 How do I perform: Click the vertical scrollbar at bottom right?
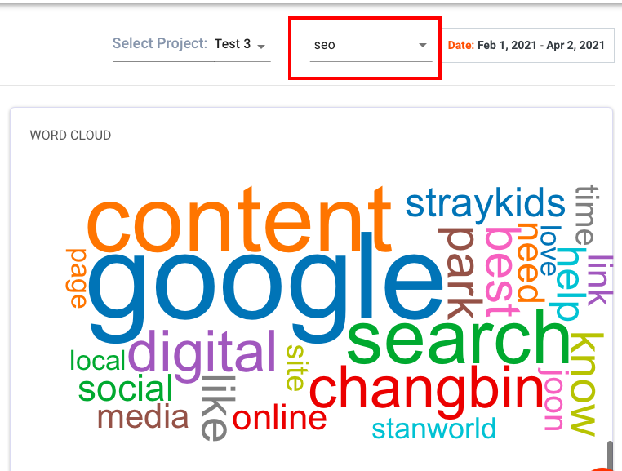(x=611, y=455)
